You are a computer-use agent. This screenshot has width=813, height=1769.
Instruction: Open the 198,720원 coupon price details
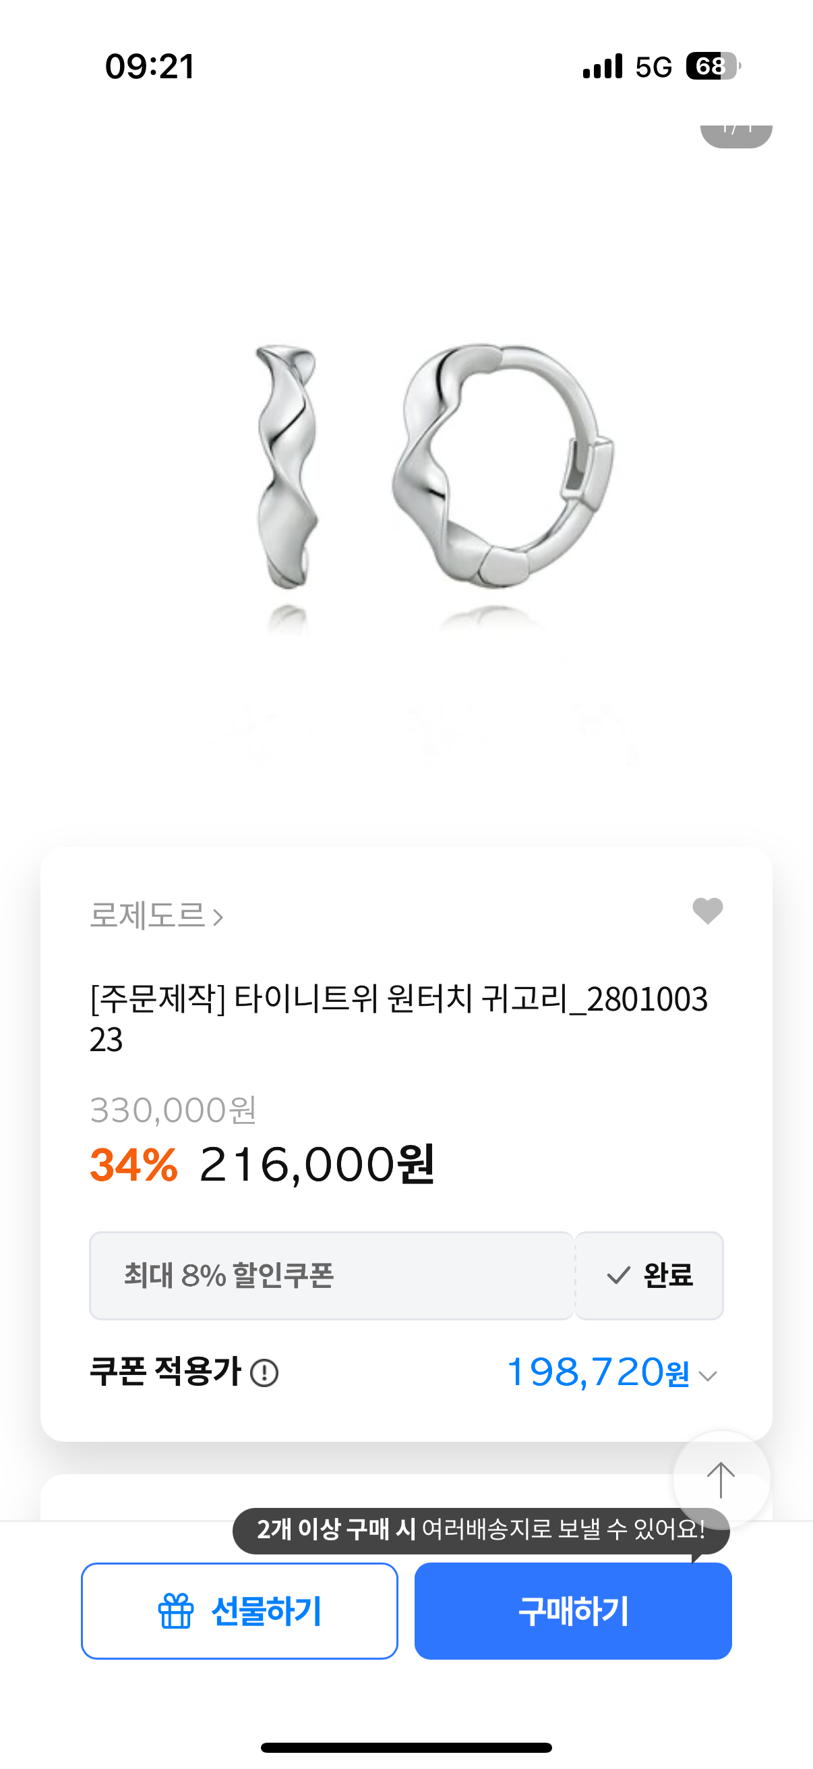click(x=597, y=1373)
